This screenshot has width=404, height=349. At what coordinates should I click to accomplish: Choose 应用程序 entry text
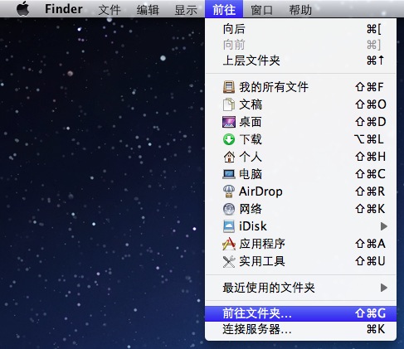pos(262,244)
